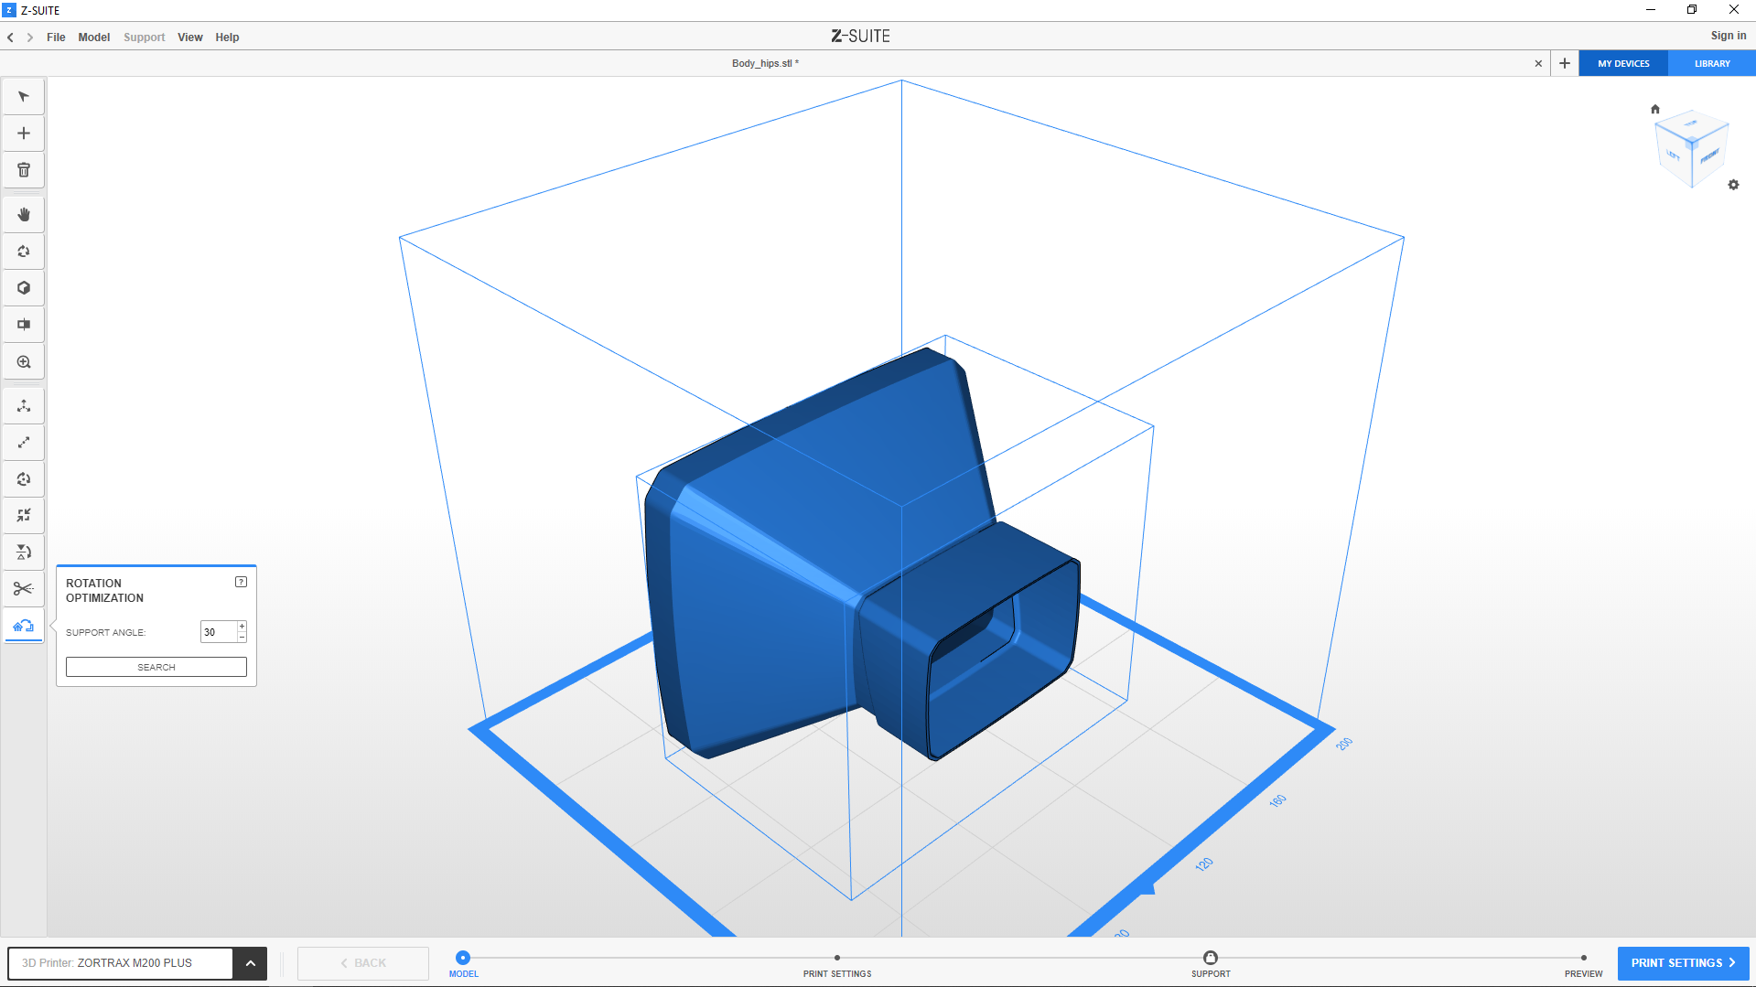The width and height of the screenshot is (1756, 987).
Task: Switch to the Library tab
Action: click(1711, 64)
